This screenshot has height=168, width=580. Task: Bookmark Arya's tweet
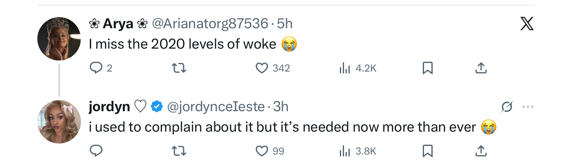pyautogui.click(x=427, y=68)
